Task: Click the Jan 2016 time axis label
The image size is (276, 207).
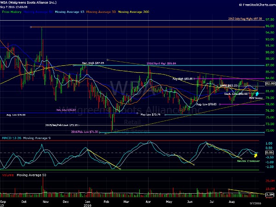Action: 87,203
